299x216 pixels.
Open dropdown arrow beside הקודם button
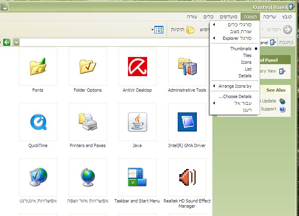262,29
